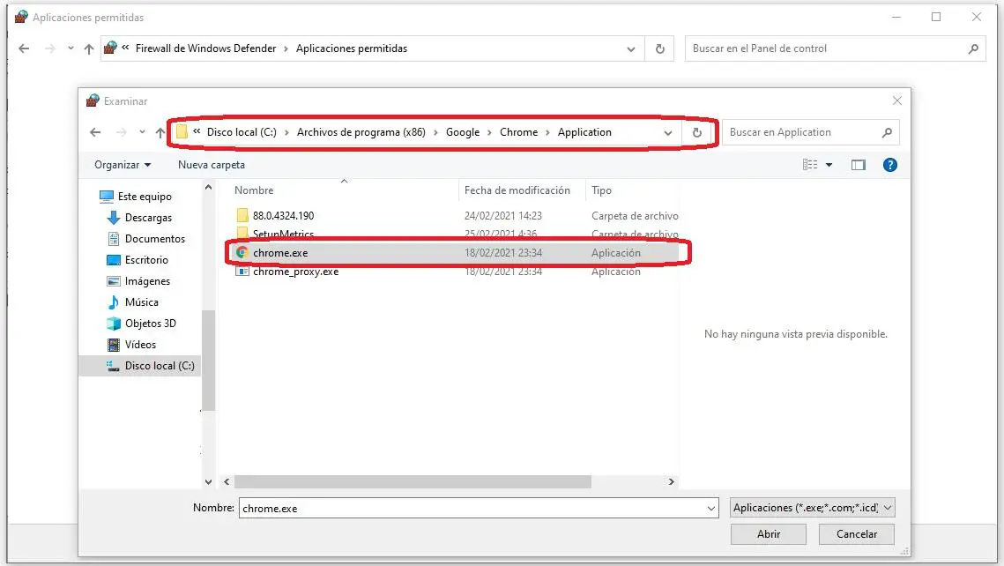
Task: Open help with the blue question icon
Action: [x=889, y=165]
